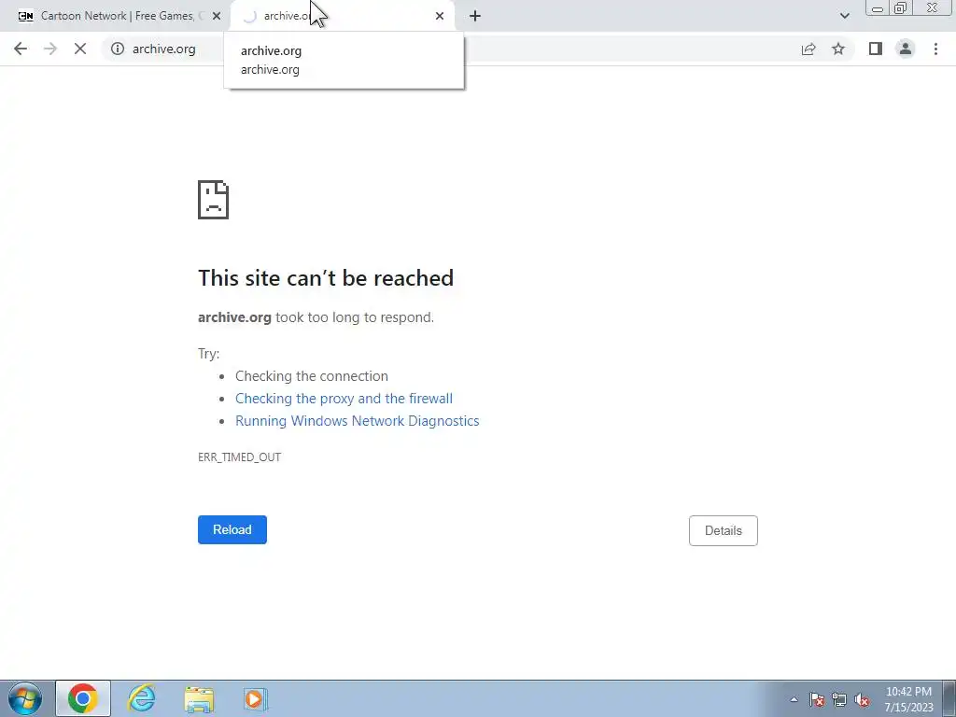Open Checking the proxy and the firewall link
Image resolution: width=956 pixels, height=717 pixels.
344,398
